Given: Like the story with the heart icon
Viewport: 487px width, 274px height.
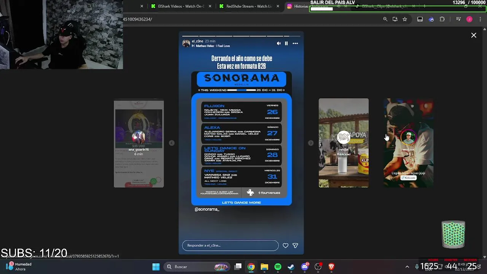Looking at the screenshot, I should [285, 246].
